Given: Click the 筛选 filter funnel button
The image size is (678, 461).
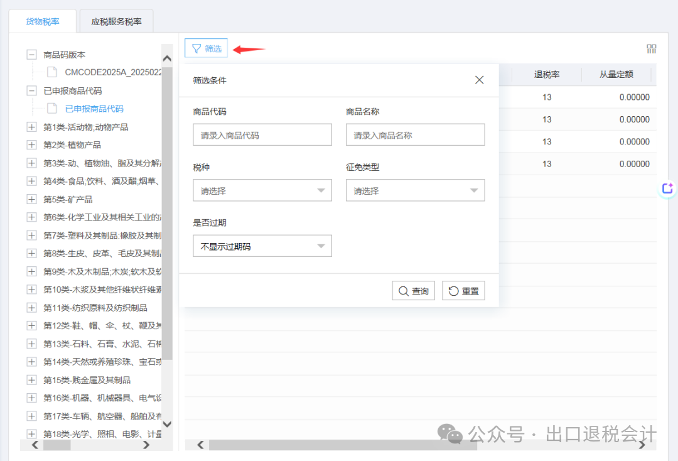Looking at the screenshot, I should 206,48.
